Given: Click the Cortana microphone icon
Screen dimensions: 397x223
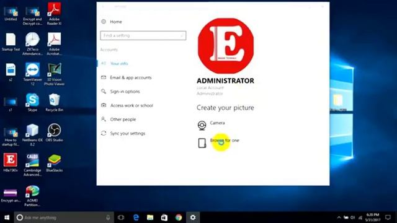Looking at the screenshot, I should pyautogui.click(x=108, y=217).
